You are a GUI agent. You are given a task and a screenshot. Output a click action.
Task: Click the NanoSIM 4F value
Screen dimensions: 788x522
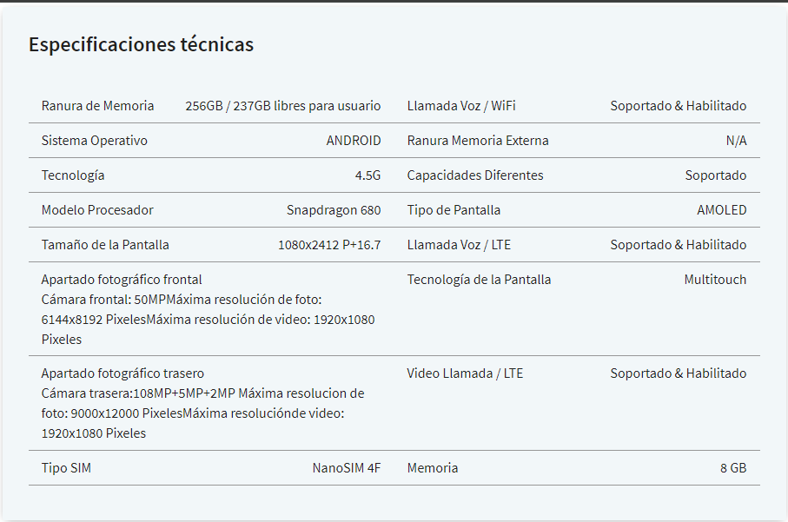347,468
